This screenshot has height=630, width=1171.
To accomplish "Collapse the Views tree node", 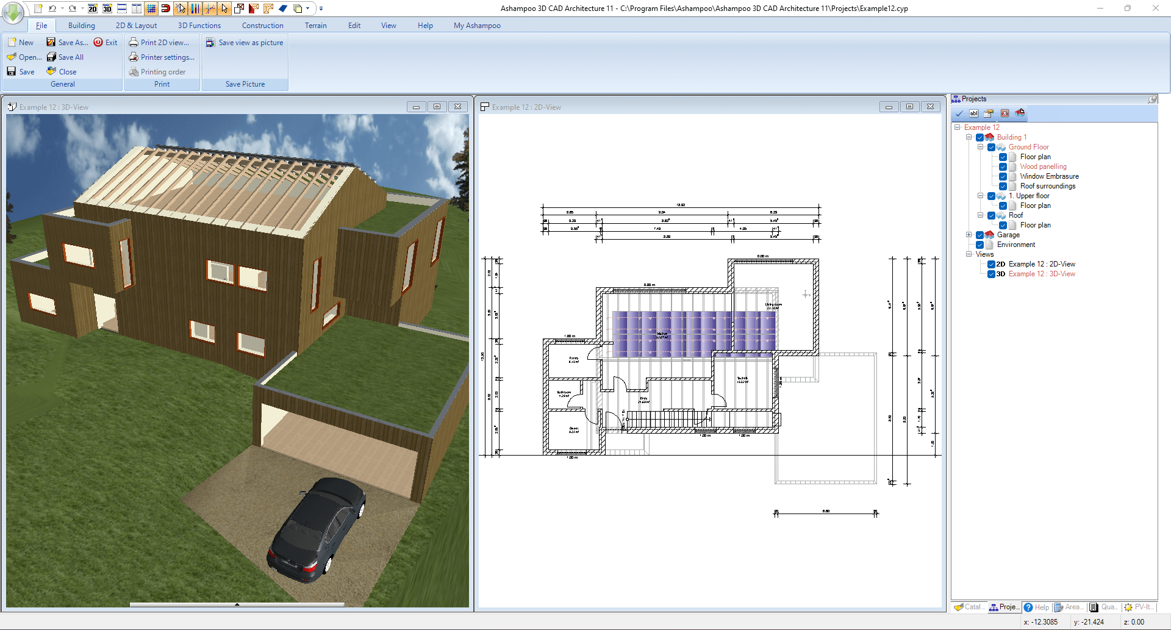I will 969,254.
